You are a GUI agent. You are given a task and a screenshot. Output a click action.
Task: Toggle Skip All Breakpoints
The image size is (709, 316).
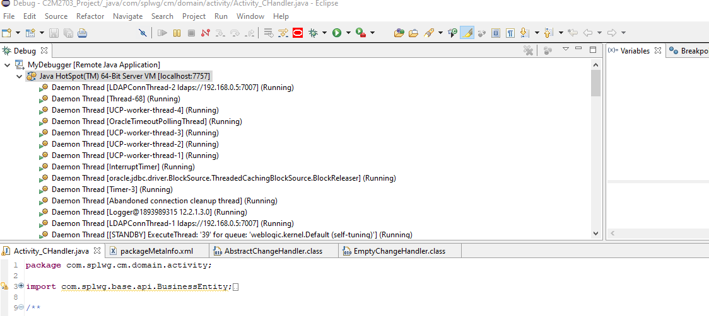coord(143,33)
